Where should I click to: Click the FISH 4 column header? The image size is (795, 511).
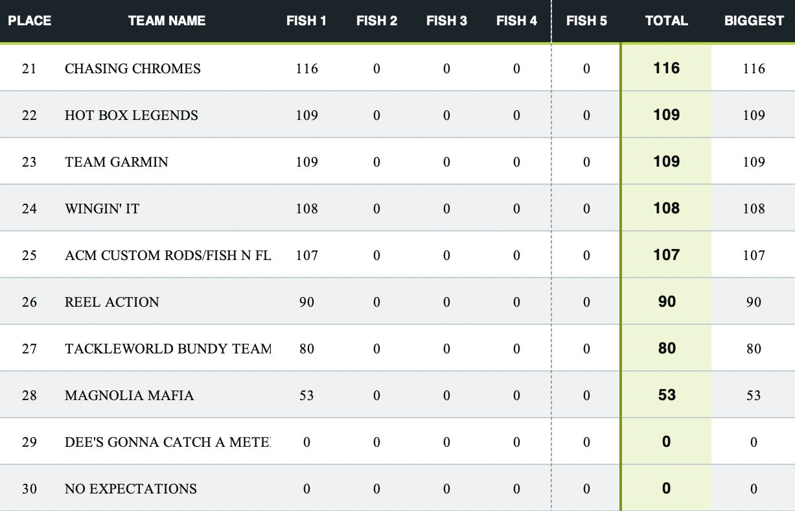[x=516, y=21]
